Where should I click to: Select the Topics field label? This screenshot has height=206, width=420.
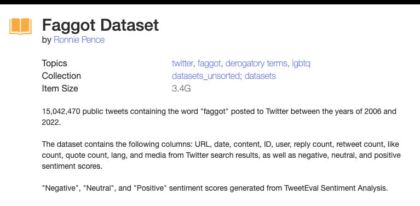(54, 64)
